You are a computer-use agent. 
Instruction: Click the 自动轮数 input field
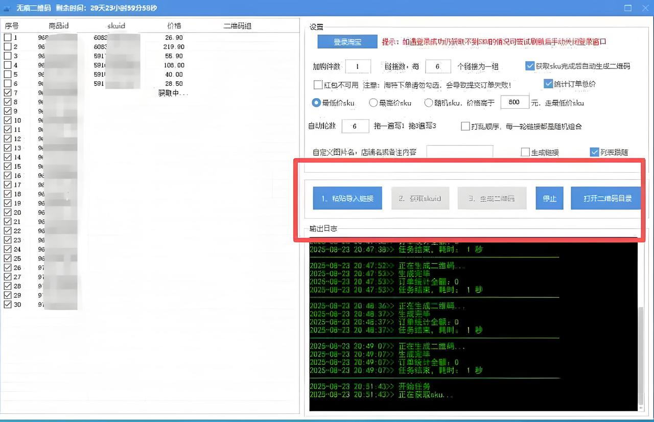tap(355, 126)
